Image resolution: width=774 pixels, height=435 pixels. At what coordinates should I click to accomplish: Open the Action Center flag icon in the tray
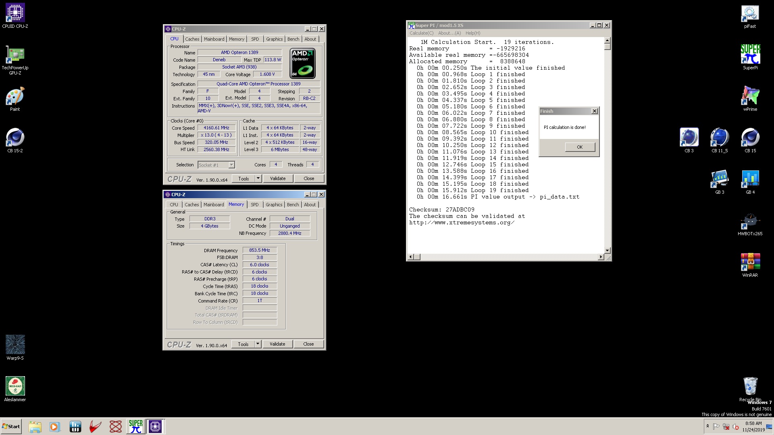pos(716,427)
